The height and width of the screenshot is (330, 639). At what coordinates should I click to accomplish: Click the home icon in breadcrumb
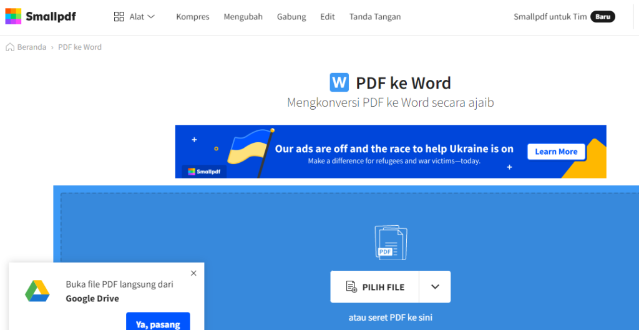coord(10,47)
